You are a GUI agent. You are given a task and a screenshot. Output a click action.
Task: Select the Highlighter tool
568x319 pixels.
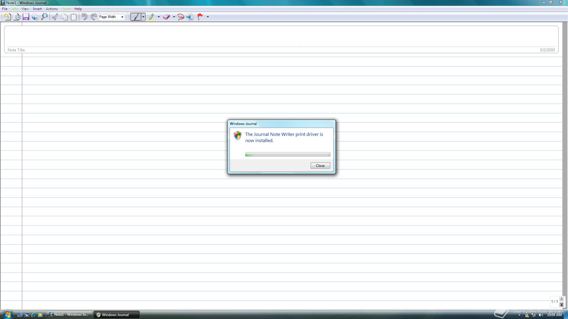pyautogui.click(x=151, y=17)
